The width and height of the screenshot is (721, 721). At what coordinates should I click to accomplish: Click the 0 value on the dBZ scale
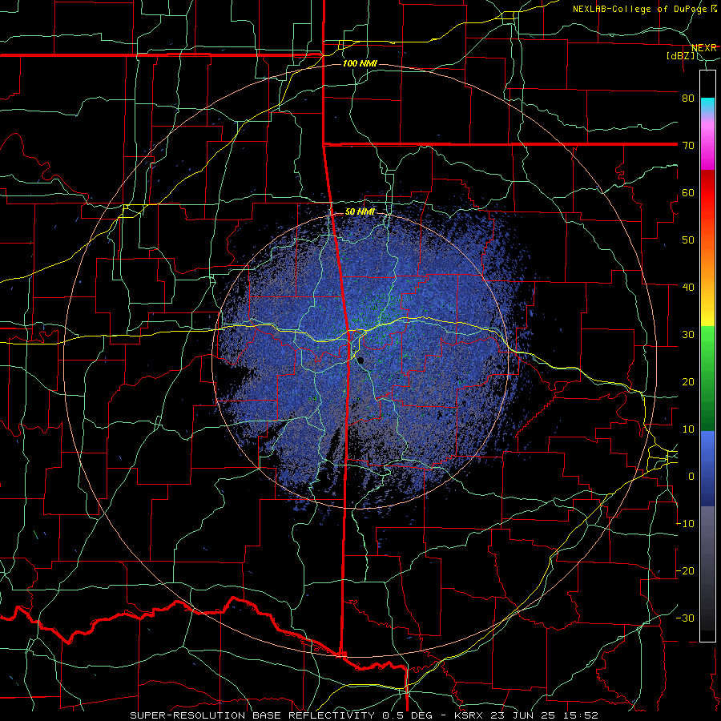[x=691, y=477]
